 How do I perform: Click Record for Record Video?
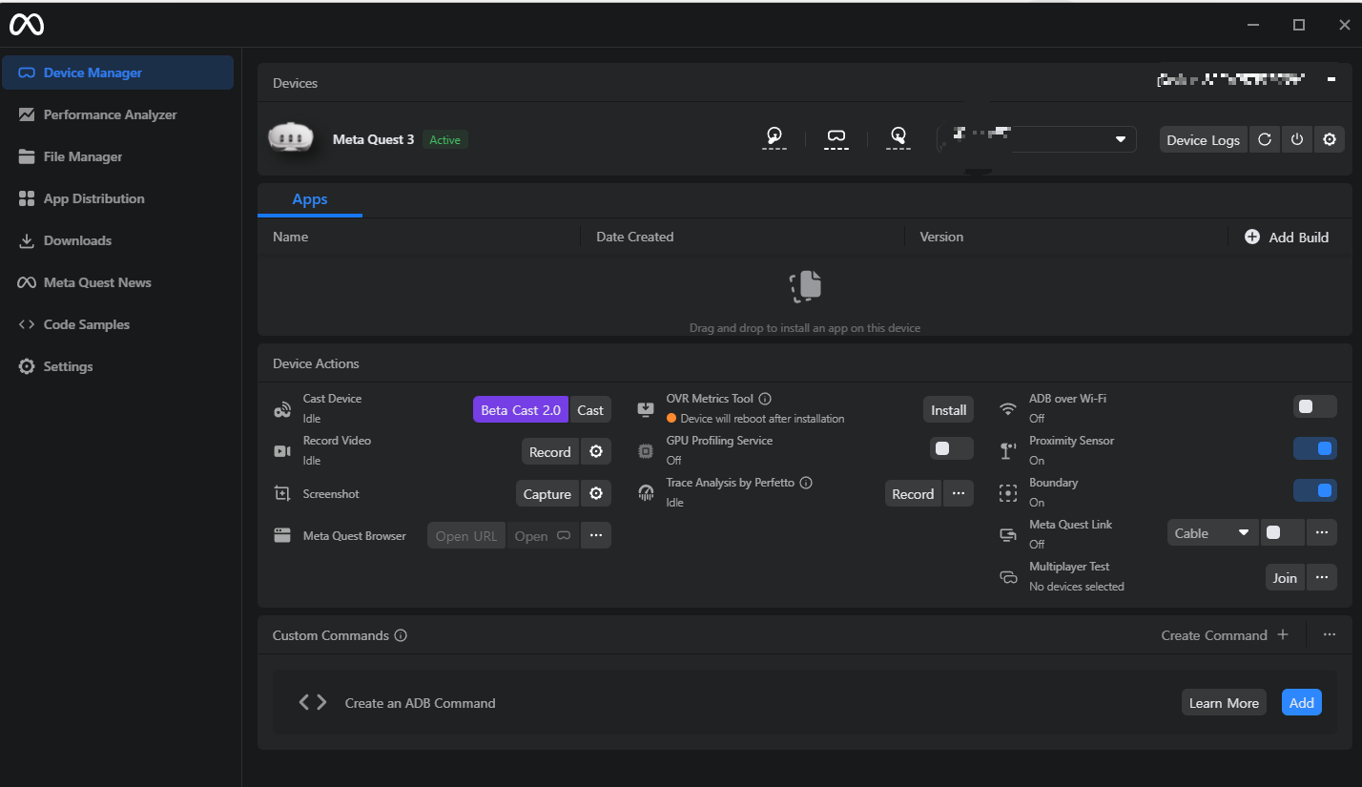(550, 452)
